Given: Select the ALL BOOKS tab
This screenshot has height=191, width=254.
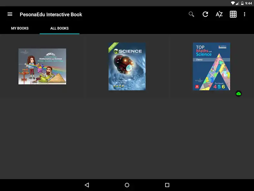Looking at the screenshot, I should pos(60,28).
